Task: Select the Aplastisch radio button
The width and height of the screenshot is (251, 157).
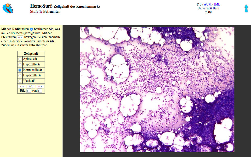Action: (x=20, y=59)
